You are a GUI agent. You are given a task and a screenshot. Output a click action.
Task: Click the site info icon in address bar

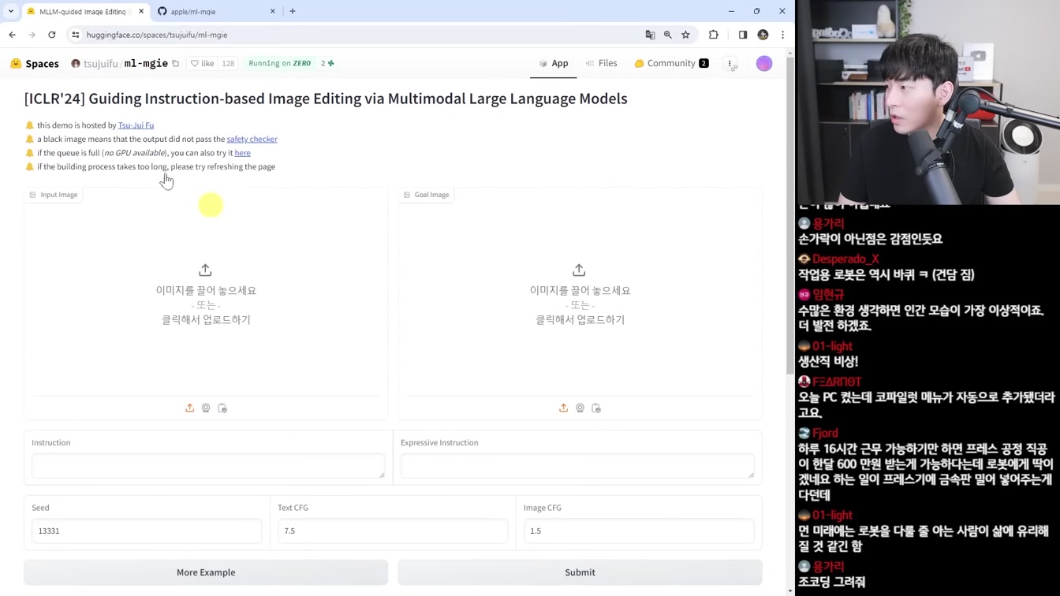(x=76, y=35)
